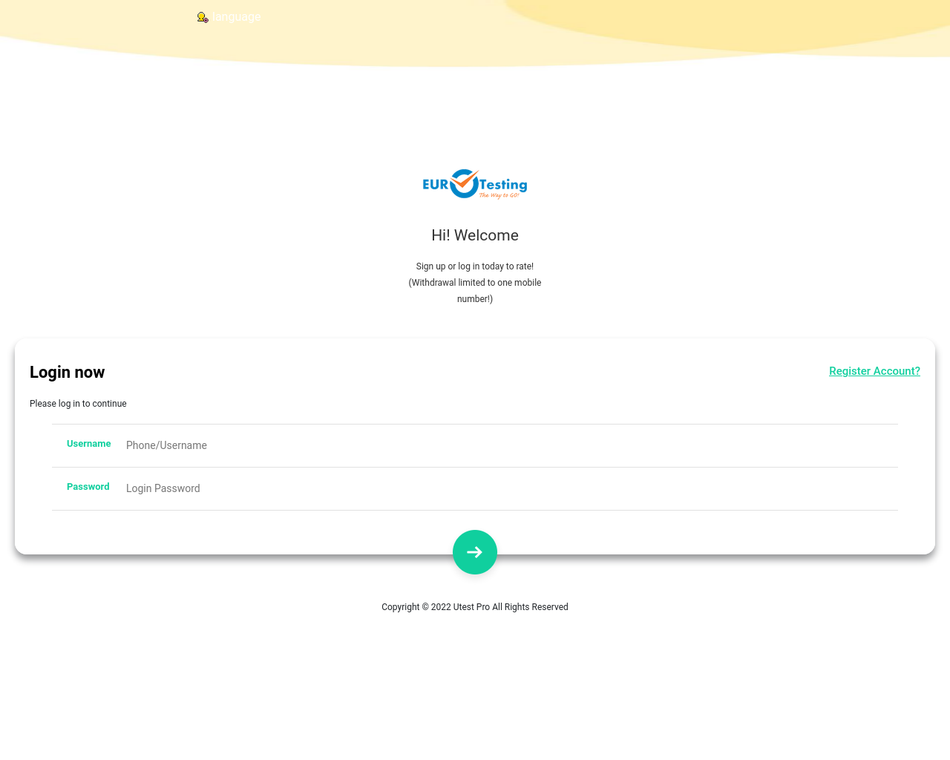950x760 pixels.
Task: Click into the Login Password field
Action: pos(505,488)
